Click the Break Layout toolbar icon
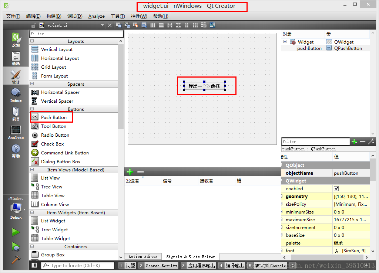The width and height of the screenshot is (379, 273). [x=204, y=25]
